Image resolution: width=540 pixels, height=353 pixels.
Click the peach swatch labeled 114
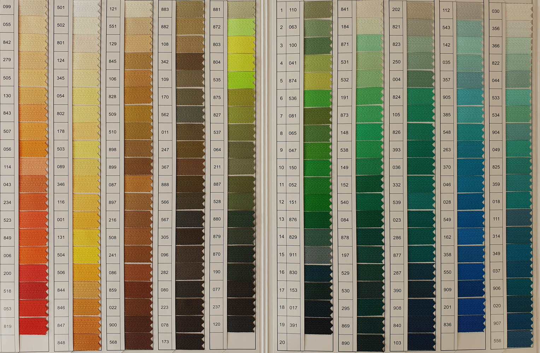pos(33,167)
